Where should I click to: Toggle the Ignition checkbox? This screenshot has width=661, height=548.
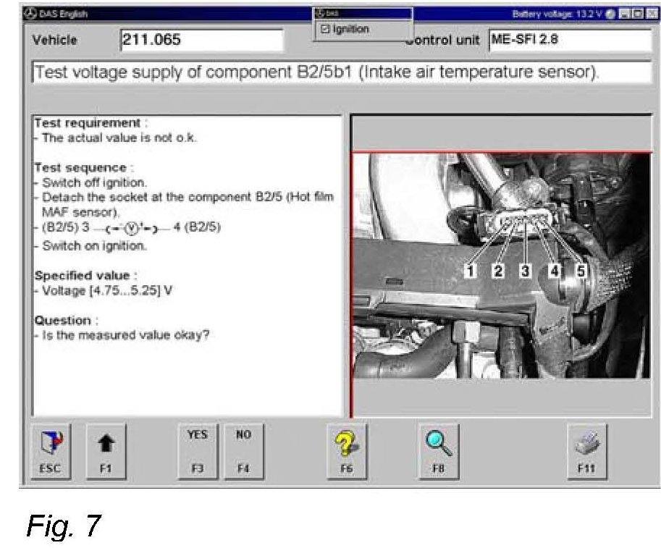point(325,30)
